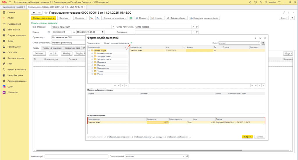Viewport: 298px width, 160px height.
Task: Click the search settings icon right of Найти
Action: [x=263, y=43]
